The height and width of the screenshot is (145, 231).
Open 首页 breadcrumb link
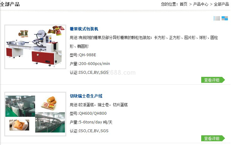(x=183, y=4)
